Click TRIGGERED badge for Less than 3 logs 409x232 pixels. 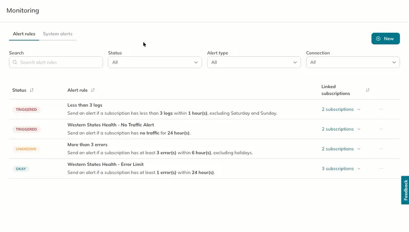(27, 110)
